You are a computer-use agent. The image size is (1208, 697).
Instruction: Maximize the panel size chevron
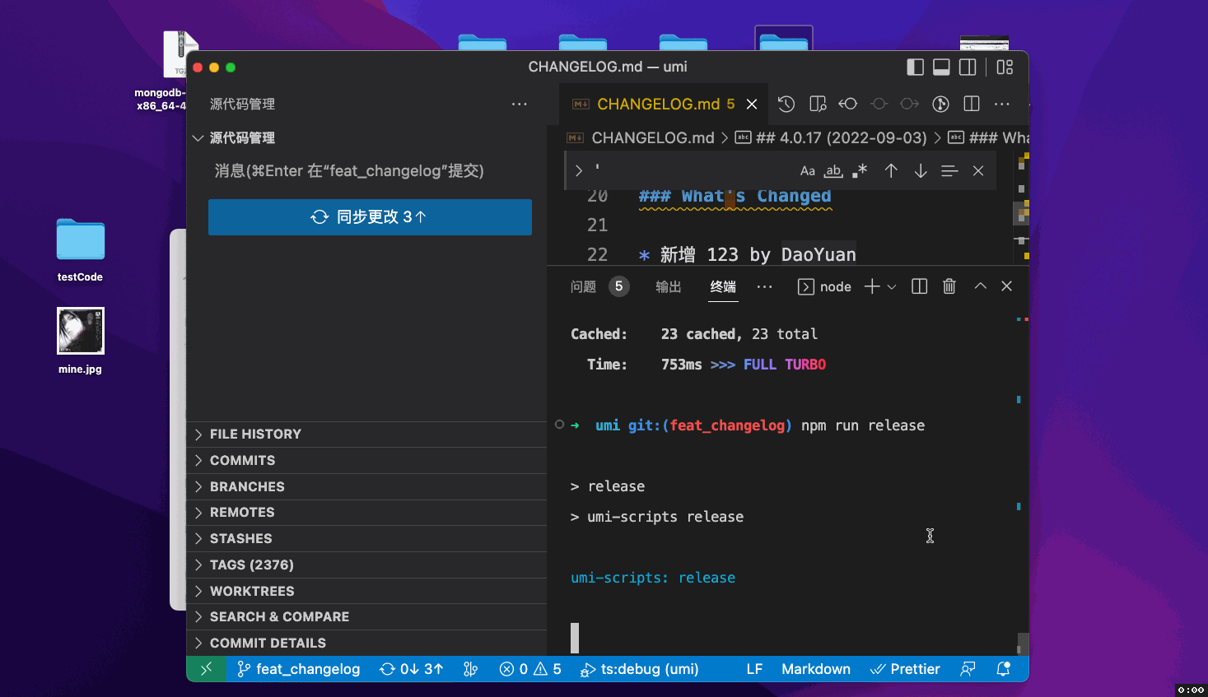coord(980,286)
